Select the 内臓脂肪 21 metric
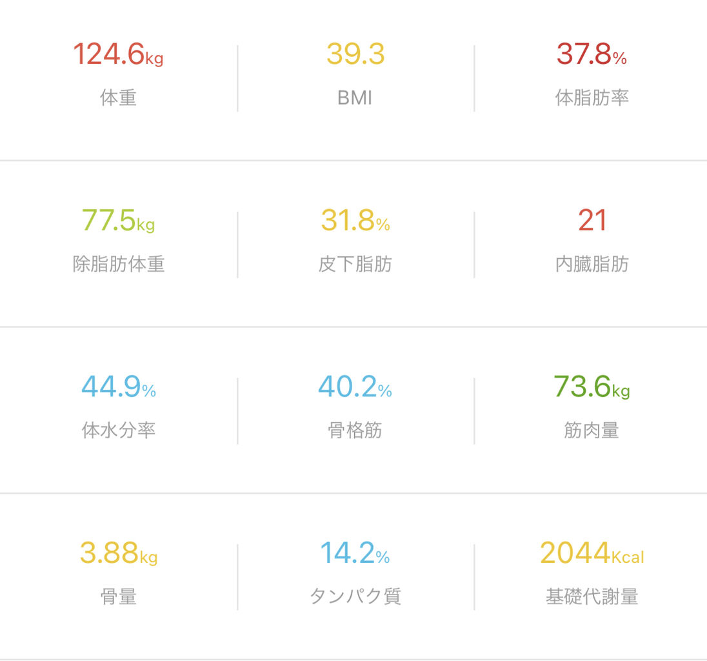707x661 pixels. [591, 244]
